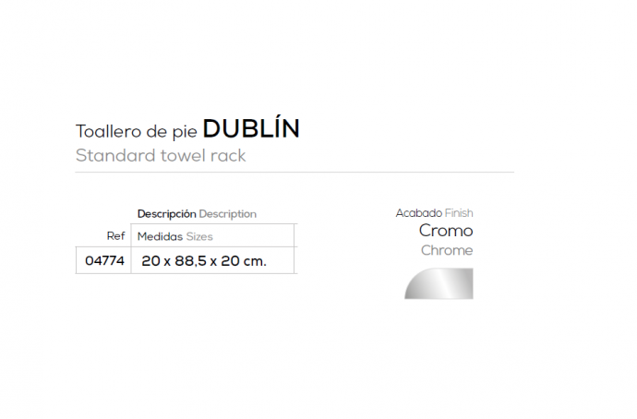Click the 'Acabado' label

(x=418, y=213)
